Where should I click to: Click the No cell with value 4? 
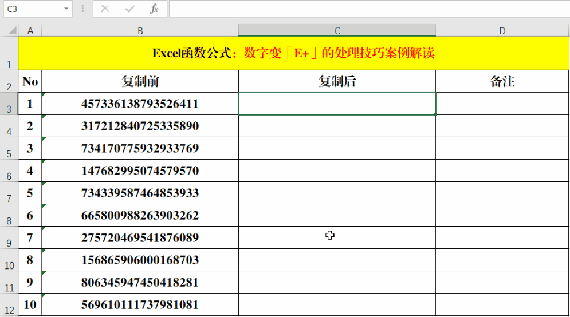pos(30,171)
